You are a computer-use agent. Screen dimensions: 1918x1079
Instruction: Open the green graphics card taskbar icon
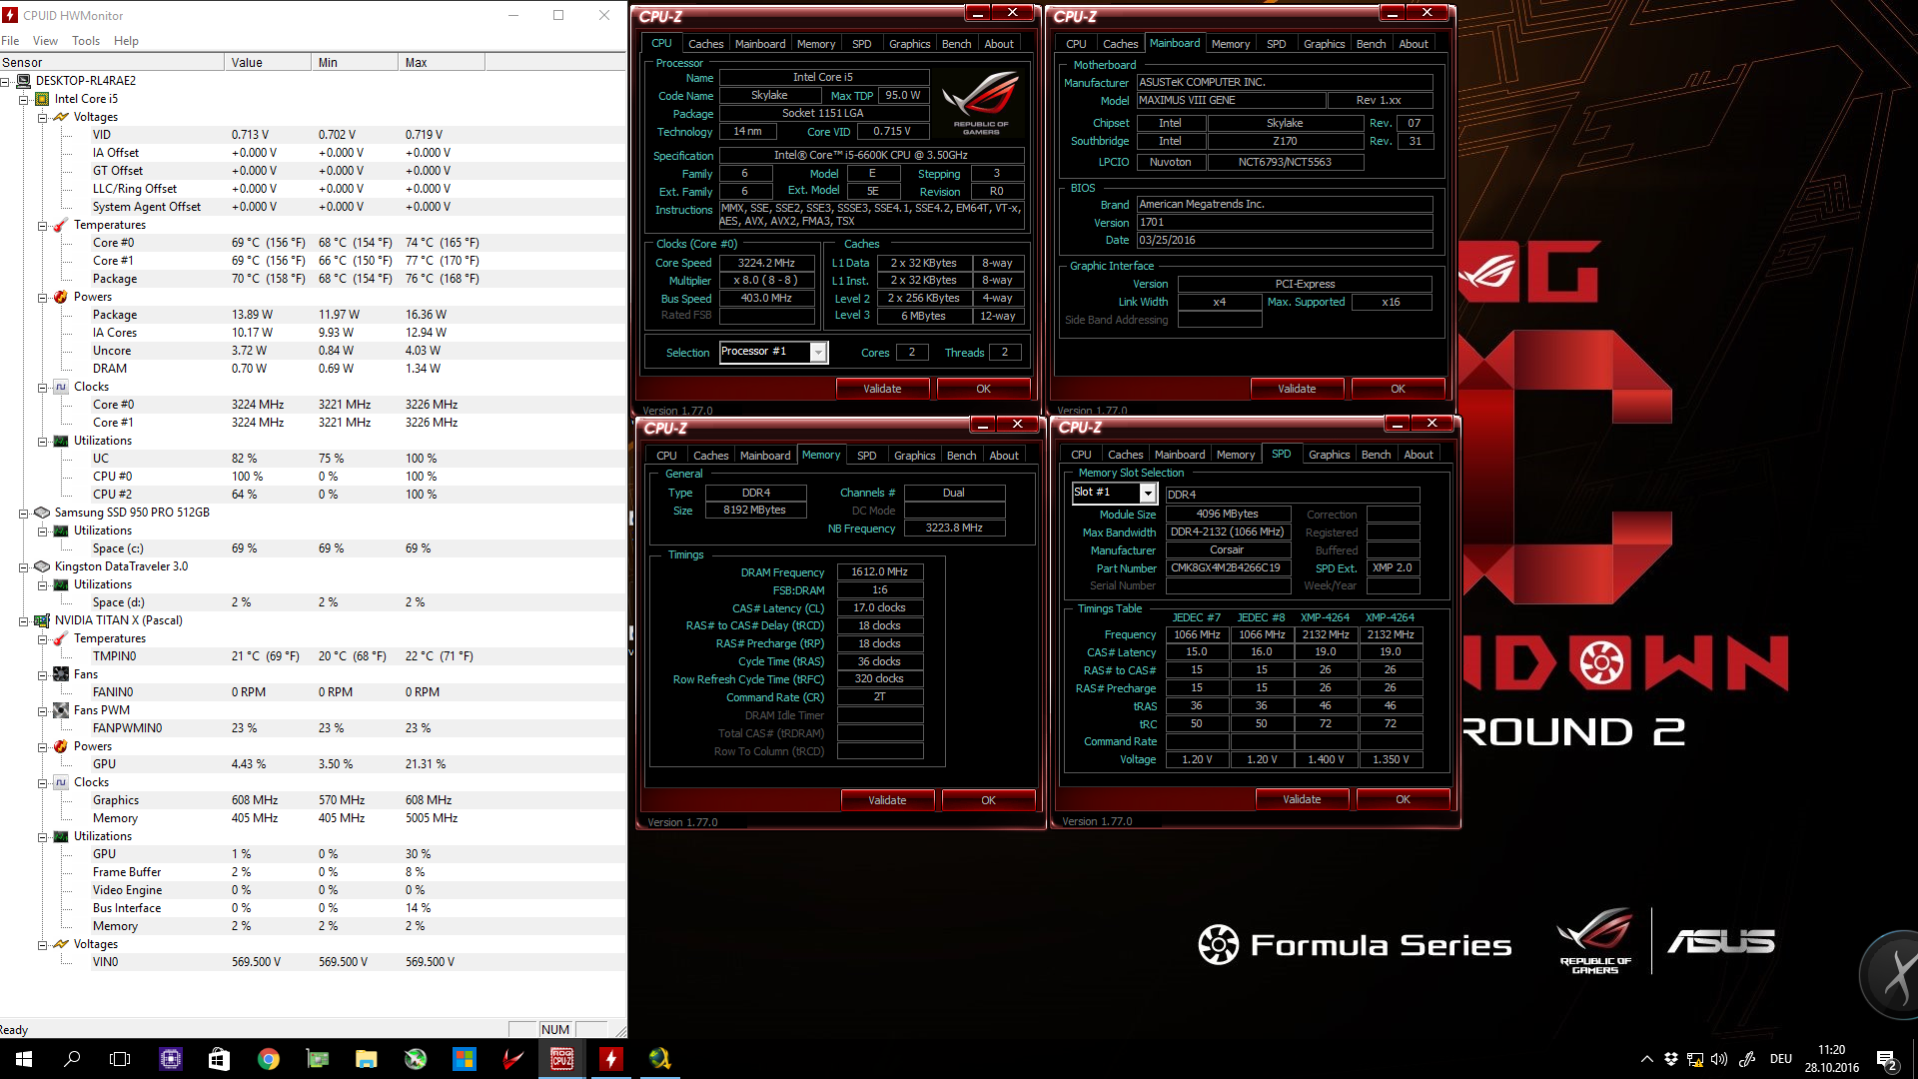[x=317, y=1059]
